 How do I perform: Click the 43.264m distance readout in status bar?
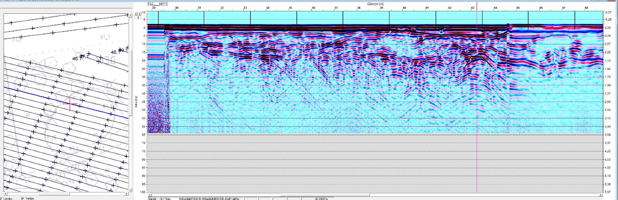(169, 198)
